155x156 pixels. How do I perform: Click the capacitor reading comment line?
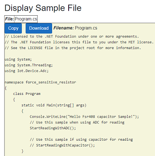[81, 139]
